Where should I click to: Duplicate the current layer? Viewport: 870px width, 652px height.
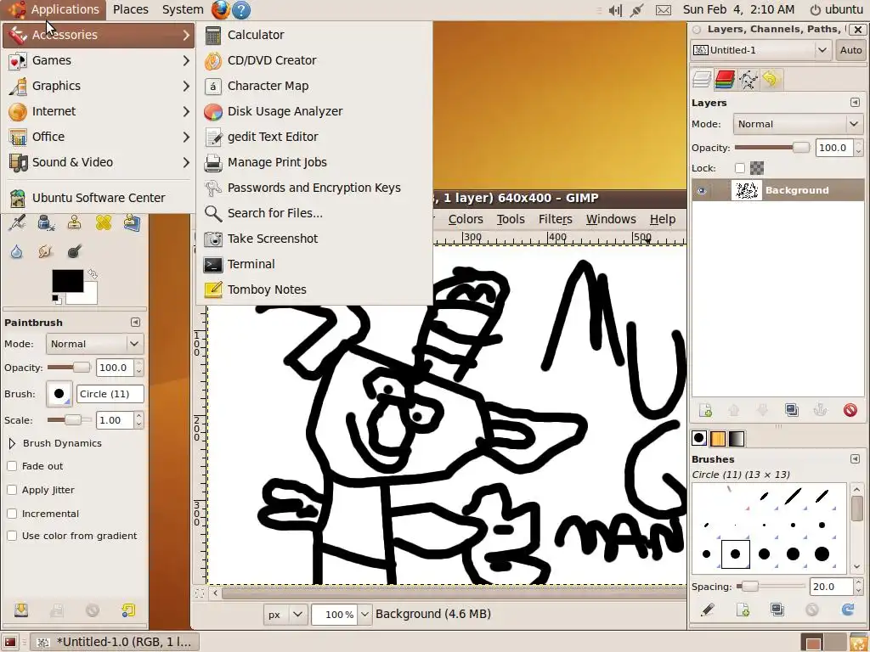(x=792, y=410)
